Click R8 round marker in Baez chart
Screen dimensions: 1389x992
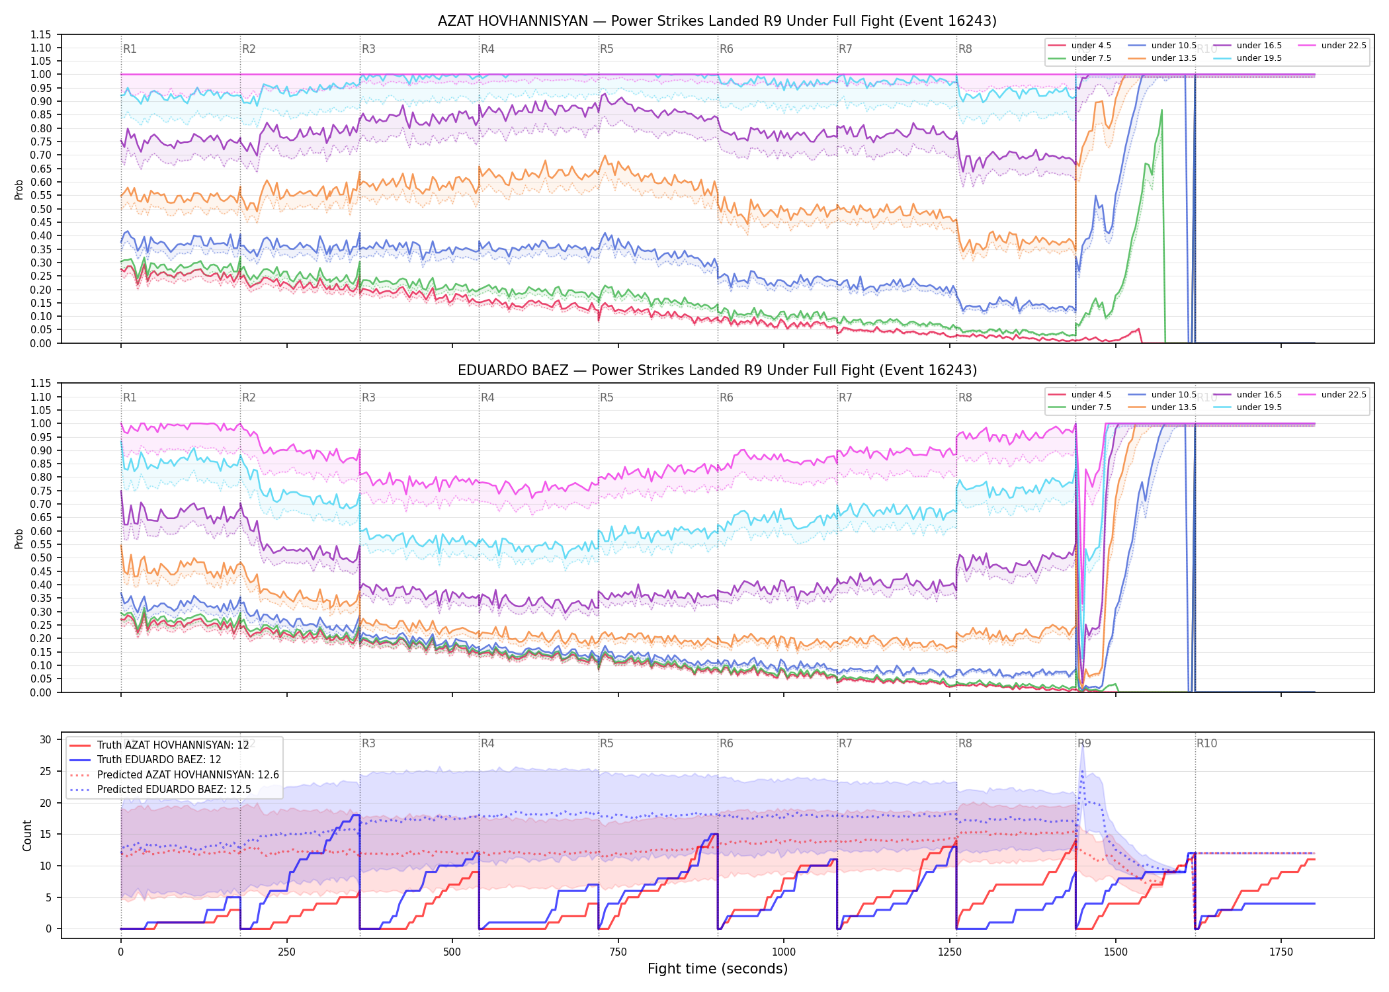[965, 397]
